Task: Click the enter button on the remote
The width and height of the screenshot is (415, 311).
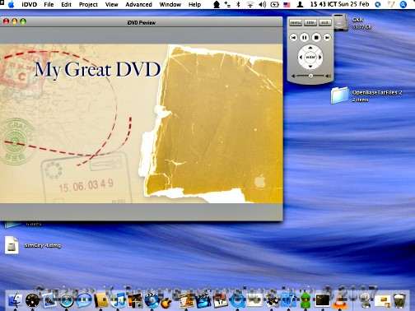Action: pos(310,58)
